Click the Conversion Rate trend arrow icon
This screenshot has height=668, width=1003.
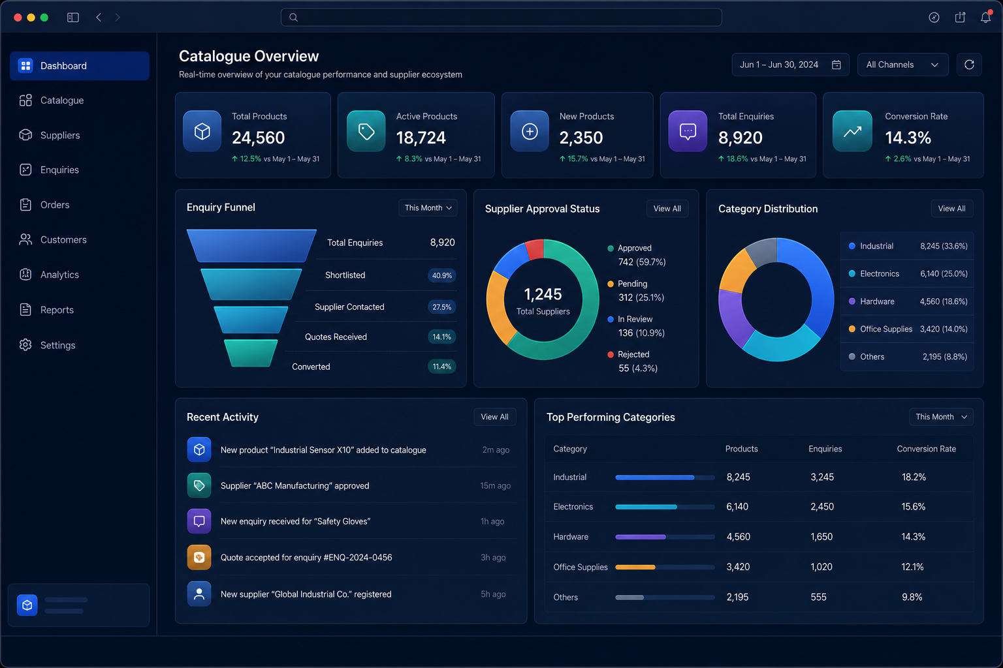coord(852,131)
